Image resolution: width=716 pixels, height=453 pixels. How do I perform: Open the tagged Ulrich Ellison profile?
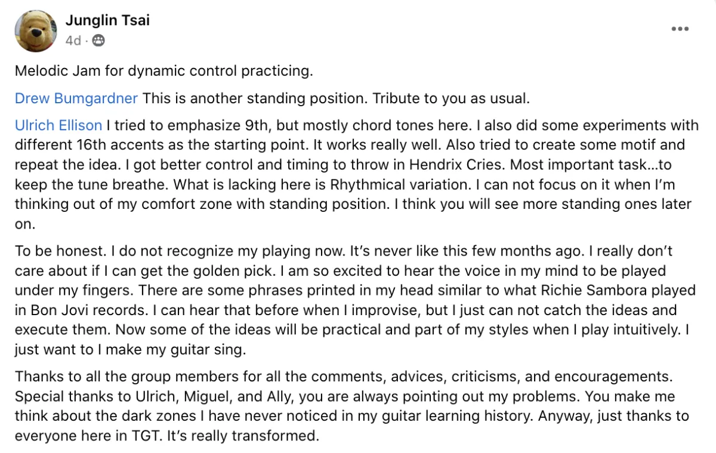(58, 125)
